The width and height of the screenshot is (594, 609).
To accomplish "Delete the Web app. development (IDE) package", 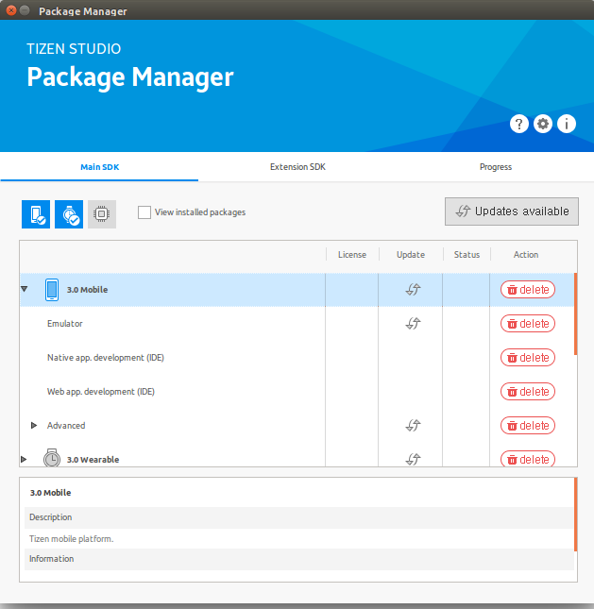I will coord(527,392).
